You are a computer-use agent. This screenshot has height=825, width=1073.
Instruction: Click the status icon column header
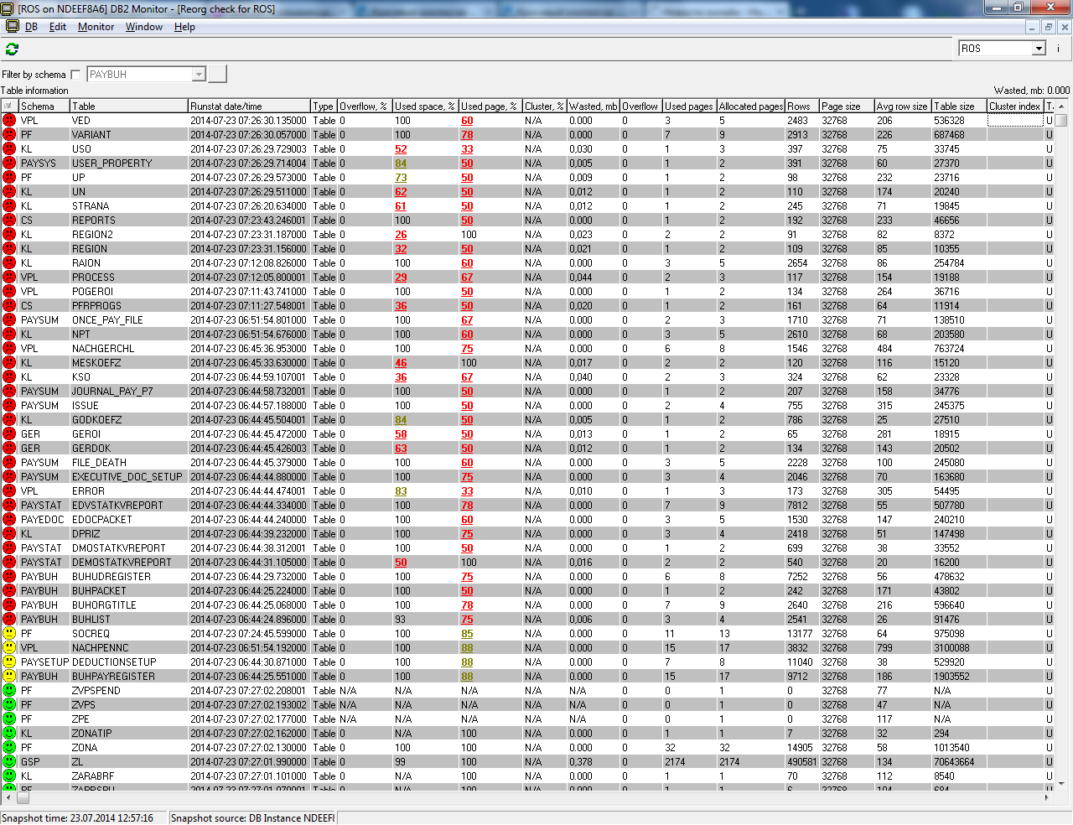tap(9, 106)
